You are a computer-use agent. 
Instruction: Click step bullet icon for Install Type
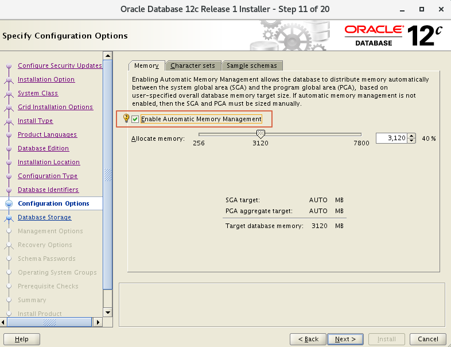pos(9,121)
